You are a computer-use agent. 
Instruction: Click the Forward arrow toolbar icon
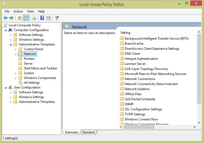(x=11, y=18)
